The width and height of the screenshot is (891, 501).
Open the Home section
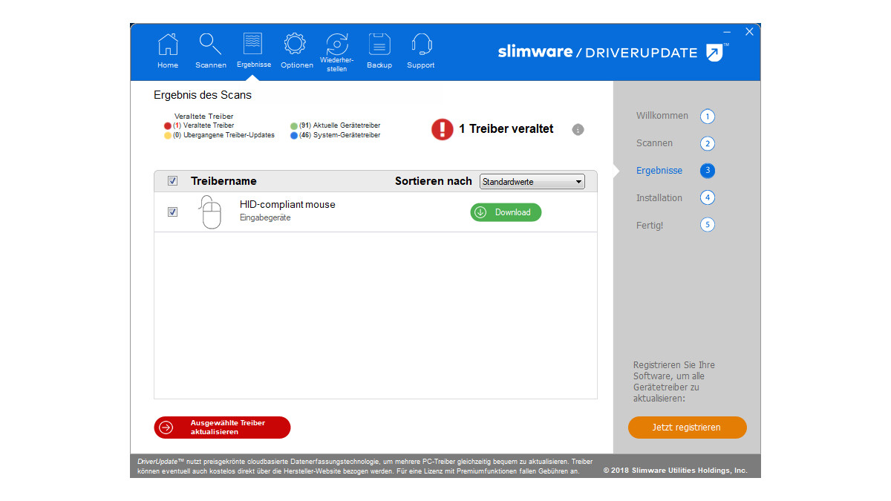[x=168, y=51]
